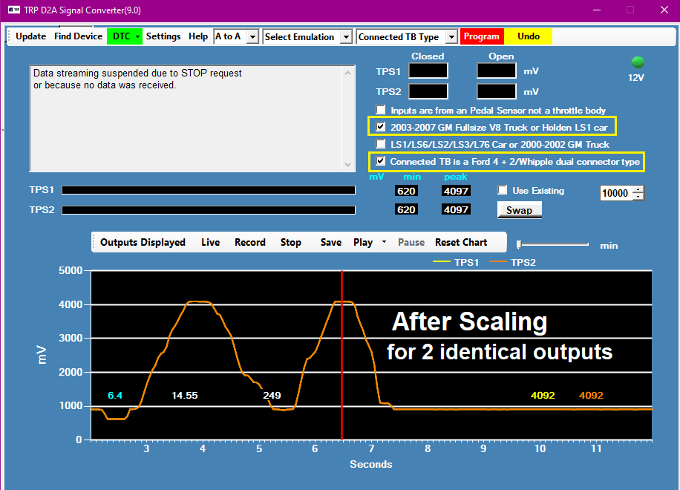Viewport: 680px width, 490px height.
Task: Click the cyan 6.4 chart readout
Action: [115, 395]
